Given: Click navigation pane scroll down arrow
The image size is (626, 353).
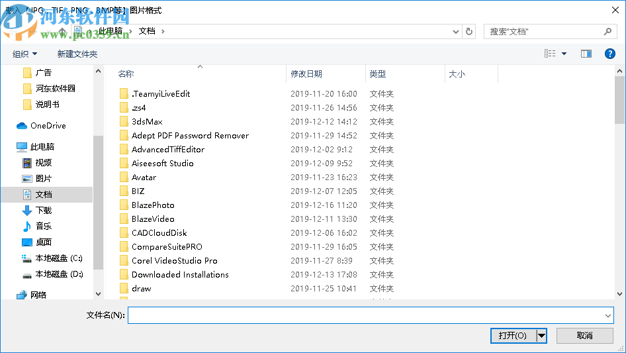Looking at the screenshot, I should pyautogui.click(x=98, y=294).
